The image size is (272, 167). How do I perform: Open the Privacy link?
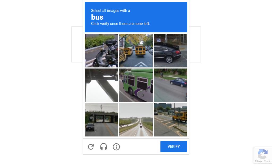coord(258,161)
